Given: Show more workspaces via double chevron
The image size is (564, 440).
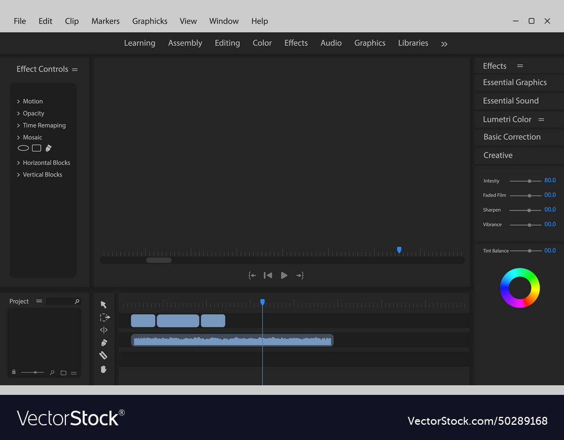Looking at the screenshot, I should click(x=444, y=44).
